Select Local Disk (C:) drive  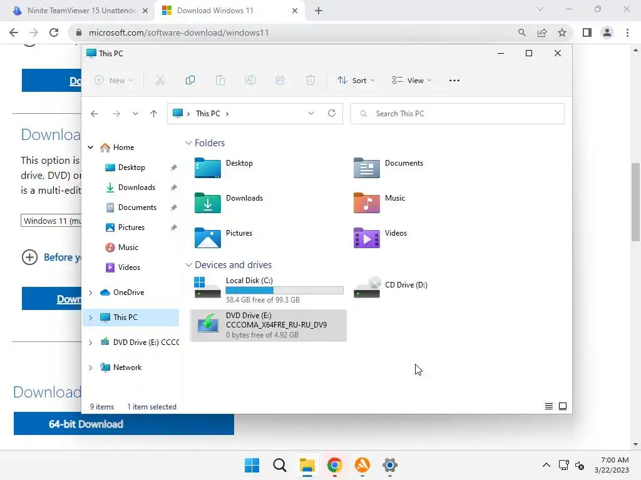click(269, 290)
